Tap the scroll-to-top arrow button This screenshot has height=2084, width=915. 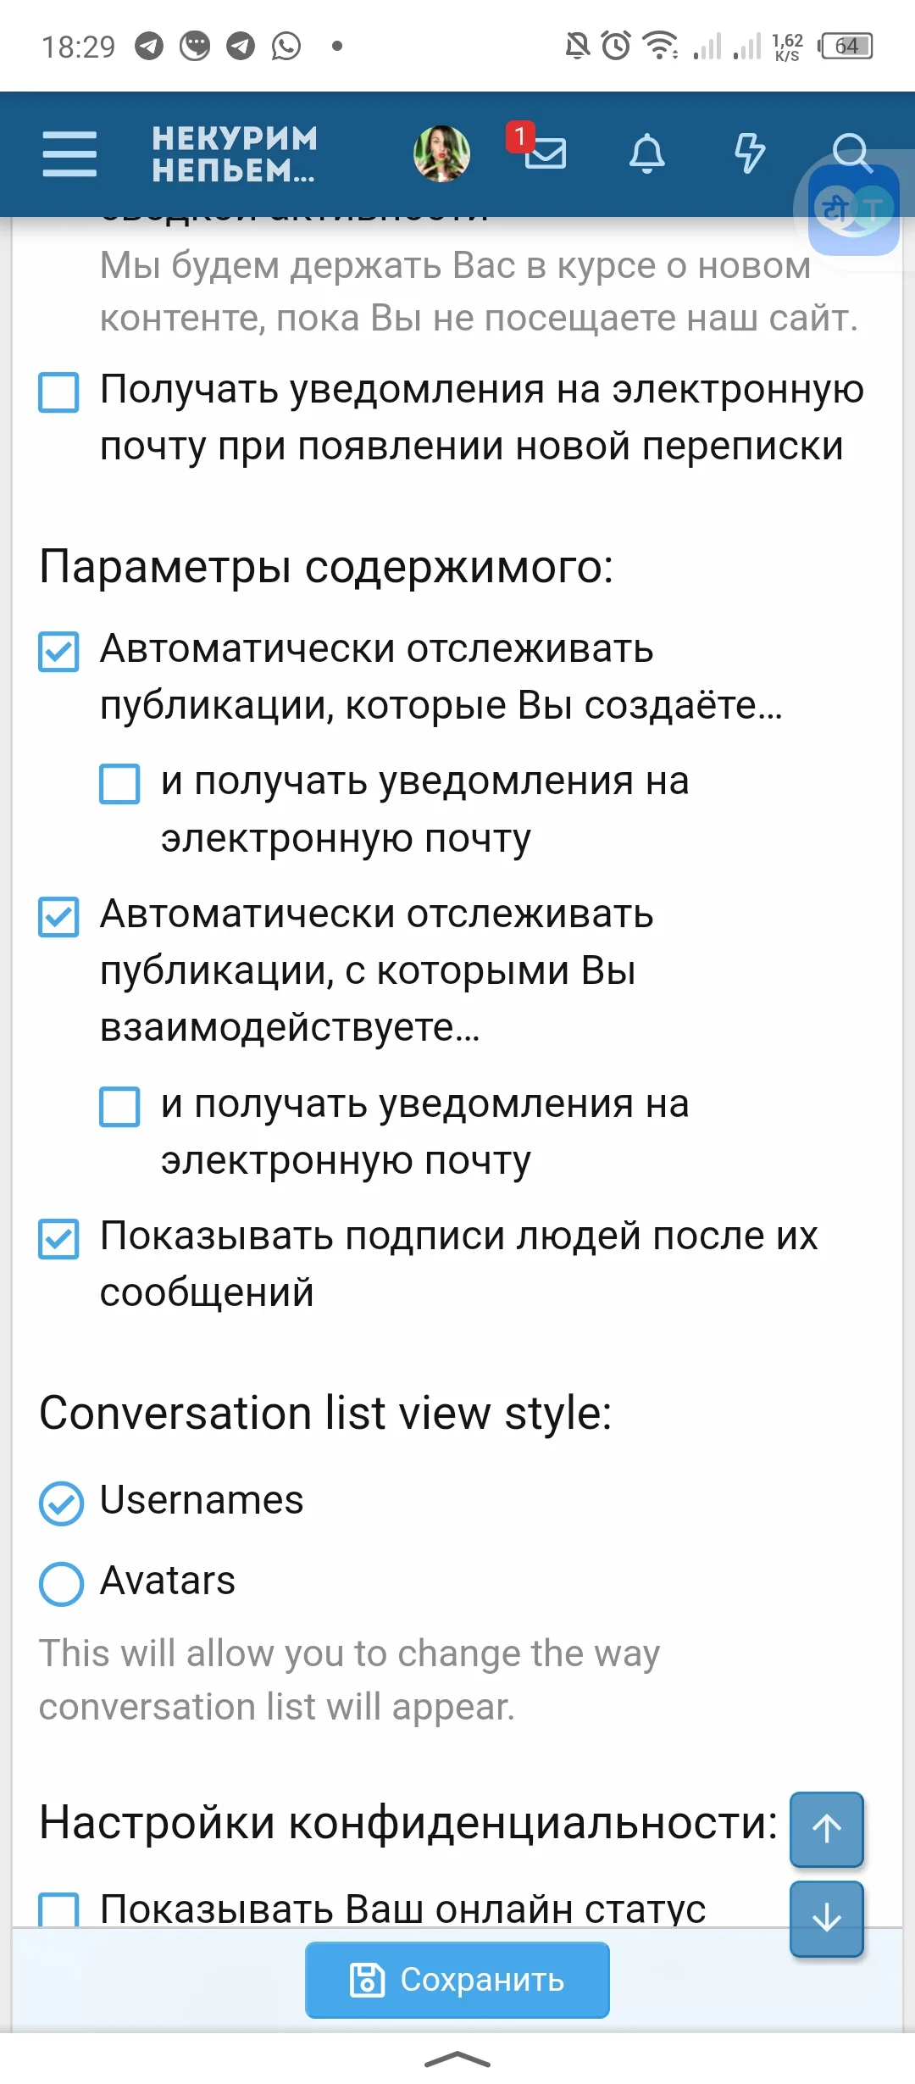[x=827, y=1829]
